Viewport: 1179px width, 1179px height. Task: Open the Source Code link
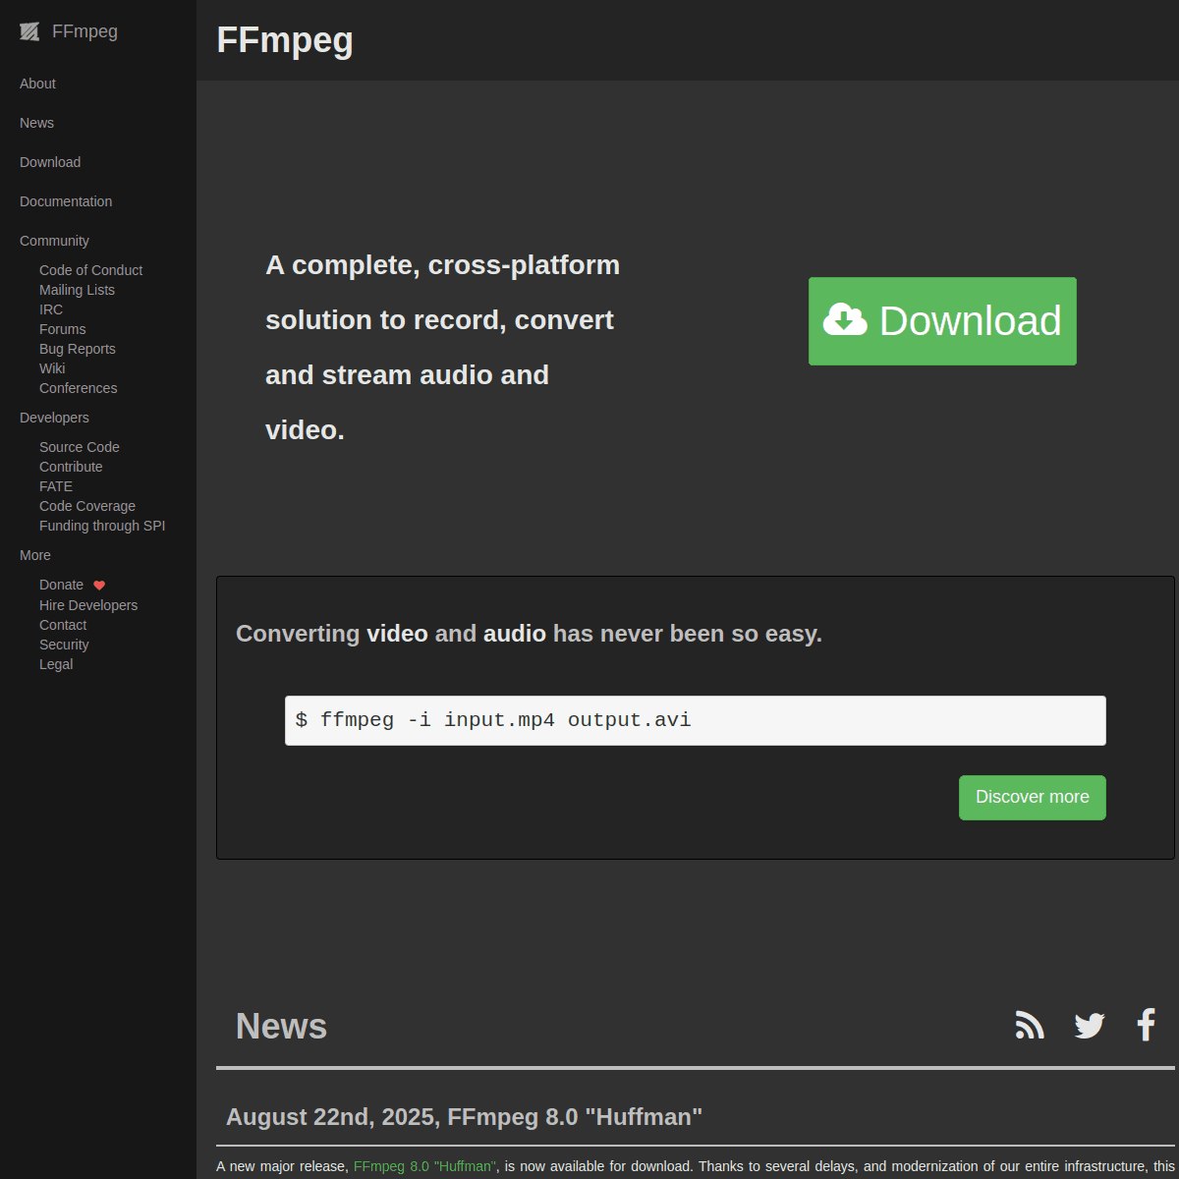[80, 447]
